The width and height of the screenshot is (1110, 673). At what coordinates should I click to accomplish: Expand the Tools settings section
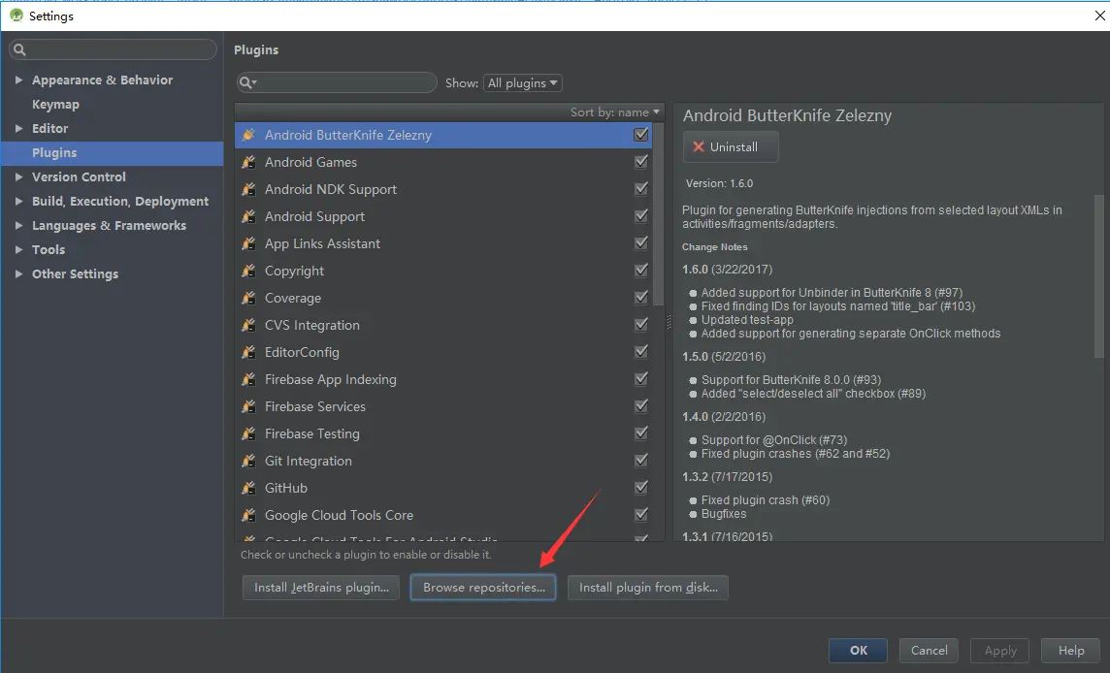pyautogui.click(x=19, y=250)
